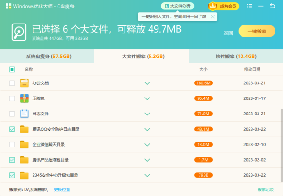Viewport: 283px width, 196px height.
Task: Click the 日志文件 clipboard icon
Action: click(x=25, y=114)
